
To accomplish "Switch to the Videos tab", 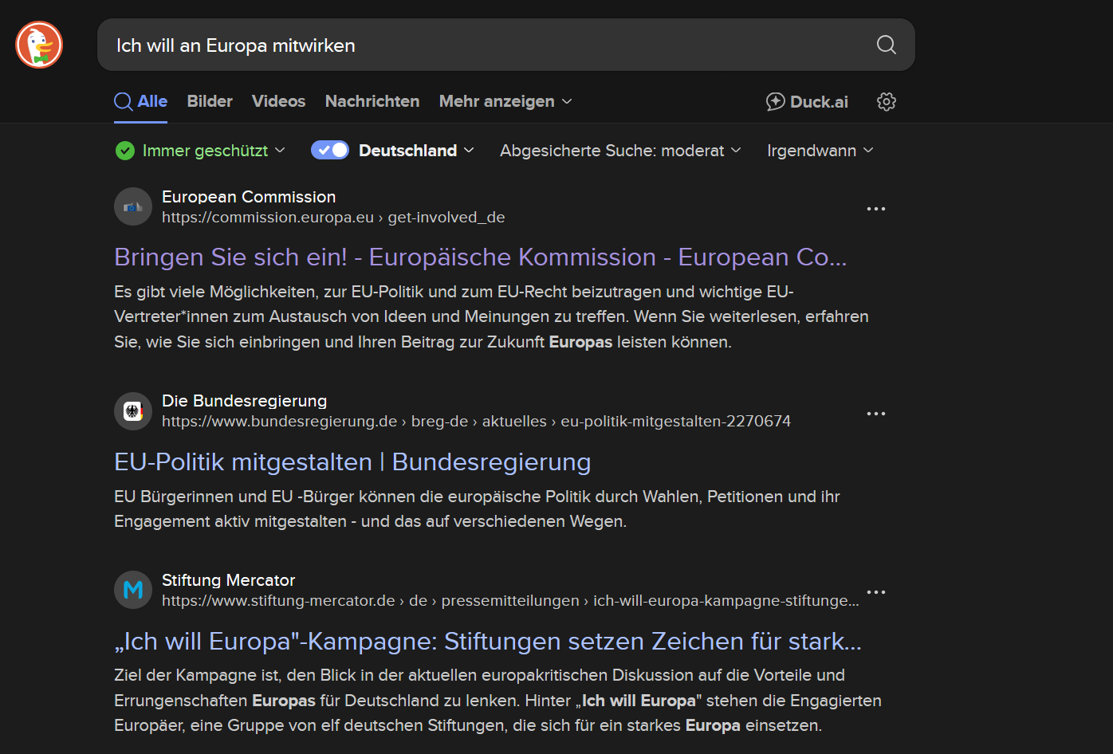I will (278, 101).
